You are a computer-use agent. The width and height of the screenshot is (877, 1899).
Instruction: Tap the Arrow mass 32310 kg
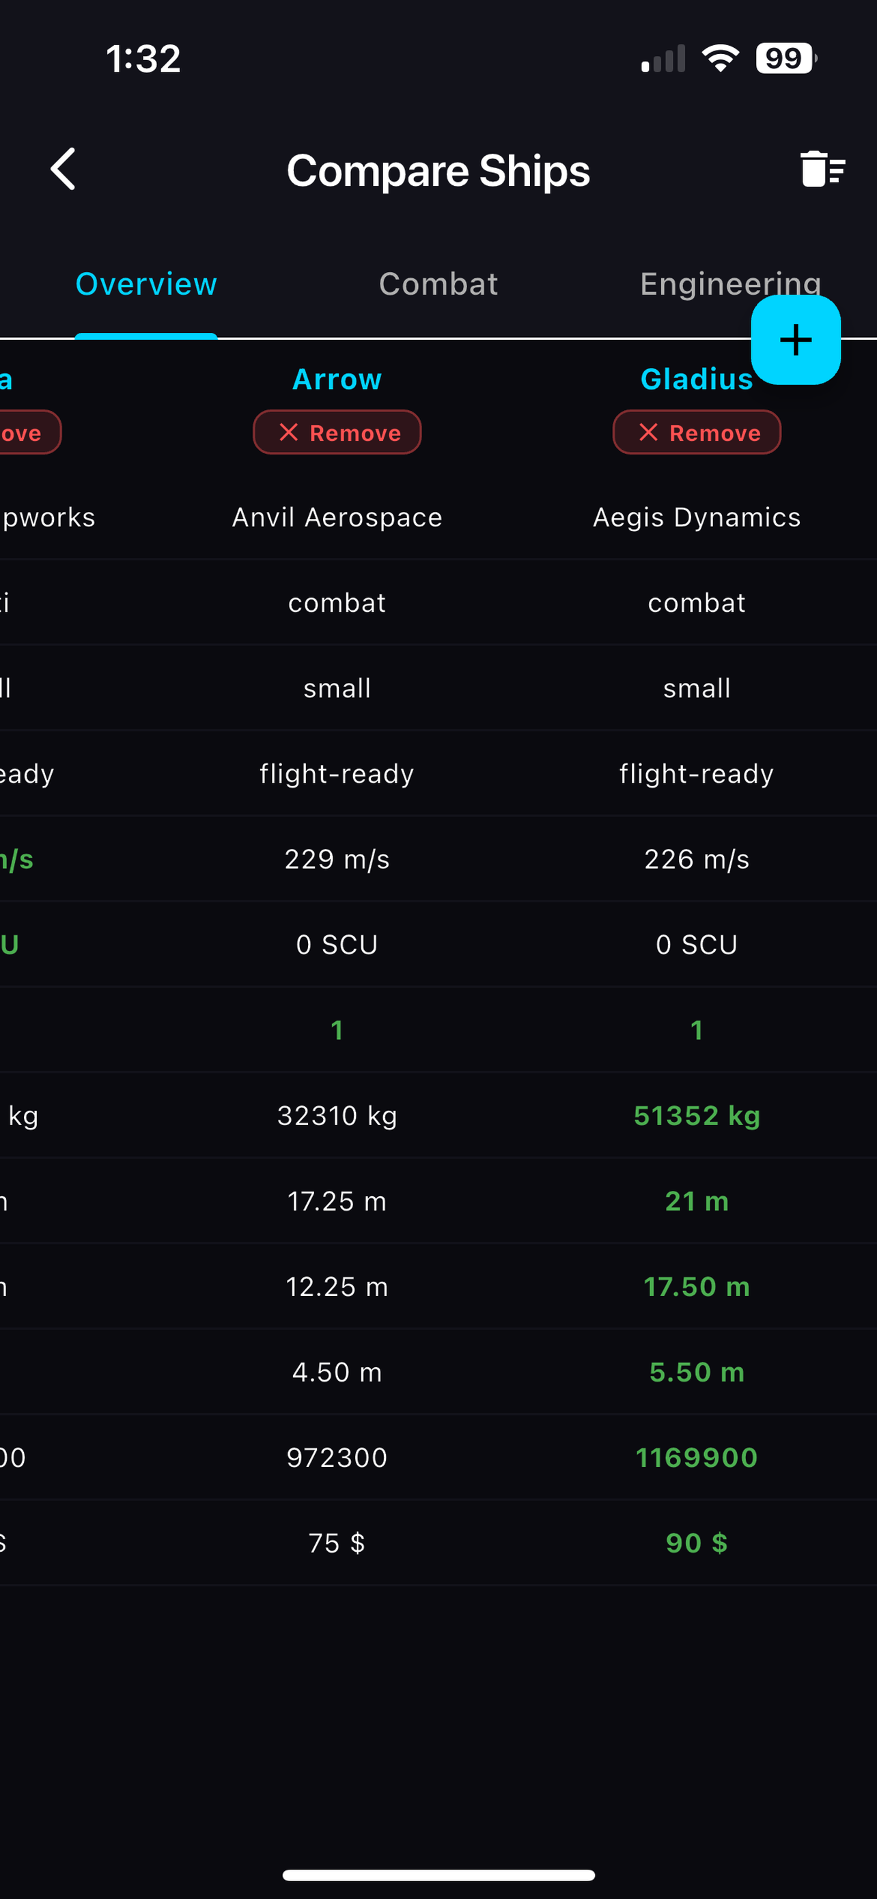pos(337,1116)
